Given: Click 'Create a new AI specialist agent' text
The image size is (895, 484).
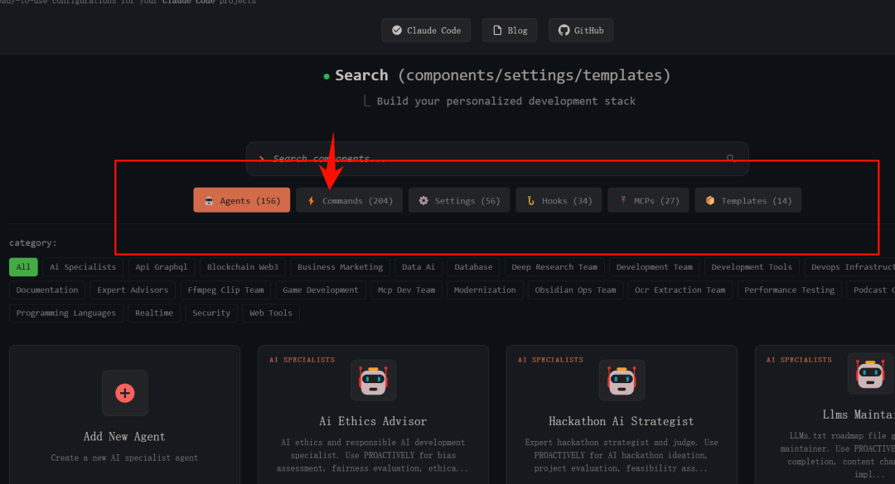Looking at the screenshot, I should [124, 458].
